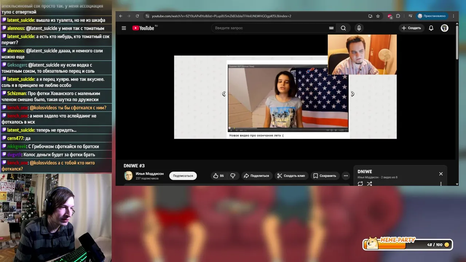The width and height of the screenshot is (466, 262).
Task: Click the DNIWE playlist title
Action: tap(365, 171)
